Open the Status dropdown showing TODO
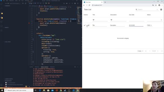Viewport: 164px width, 92px height. pos(149,25)
